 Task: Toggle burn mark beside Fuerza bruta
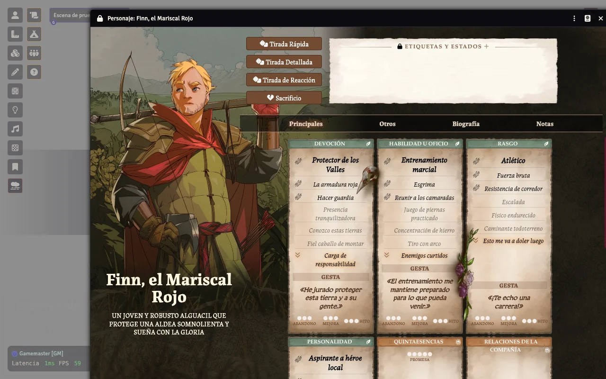[476, 175]
